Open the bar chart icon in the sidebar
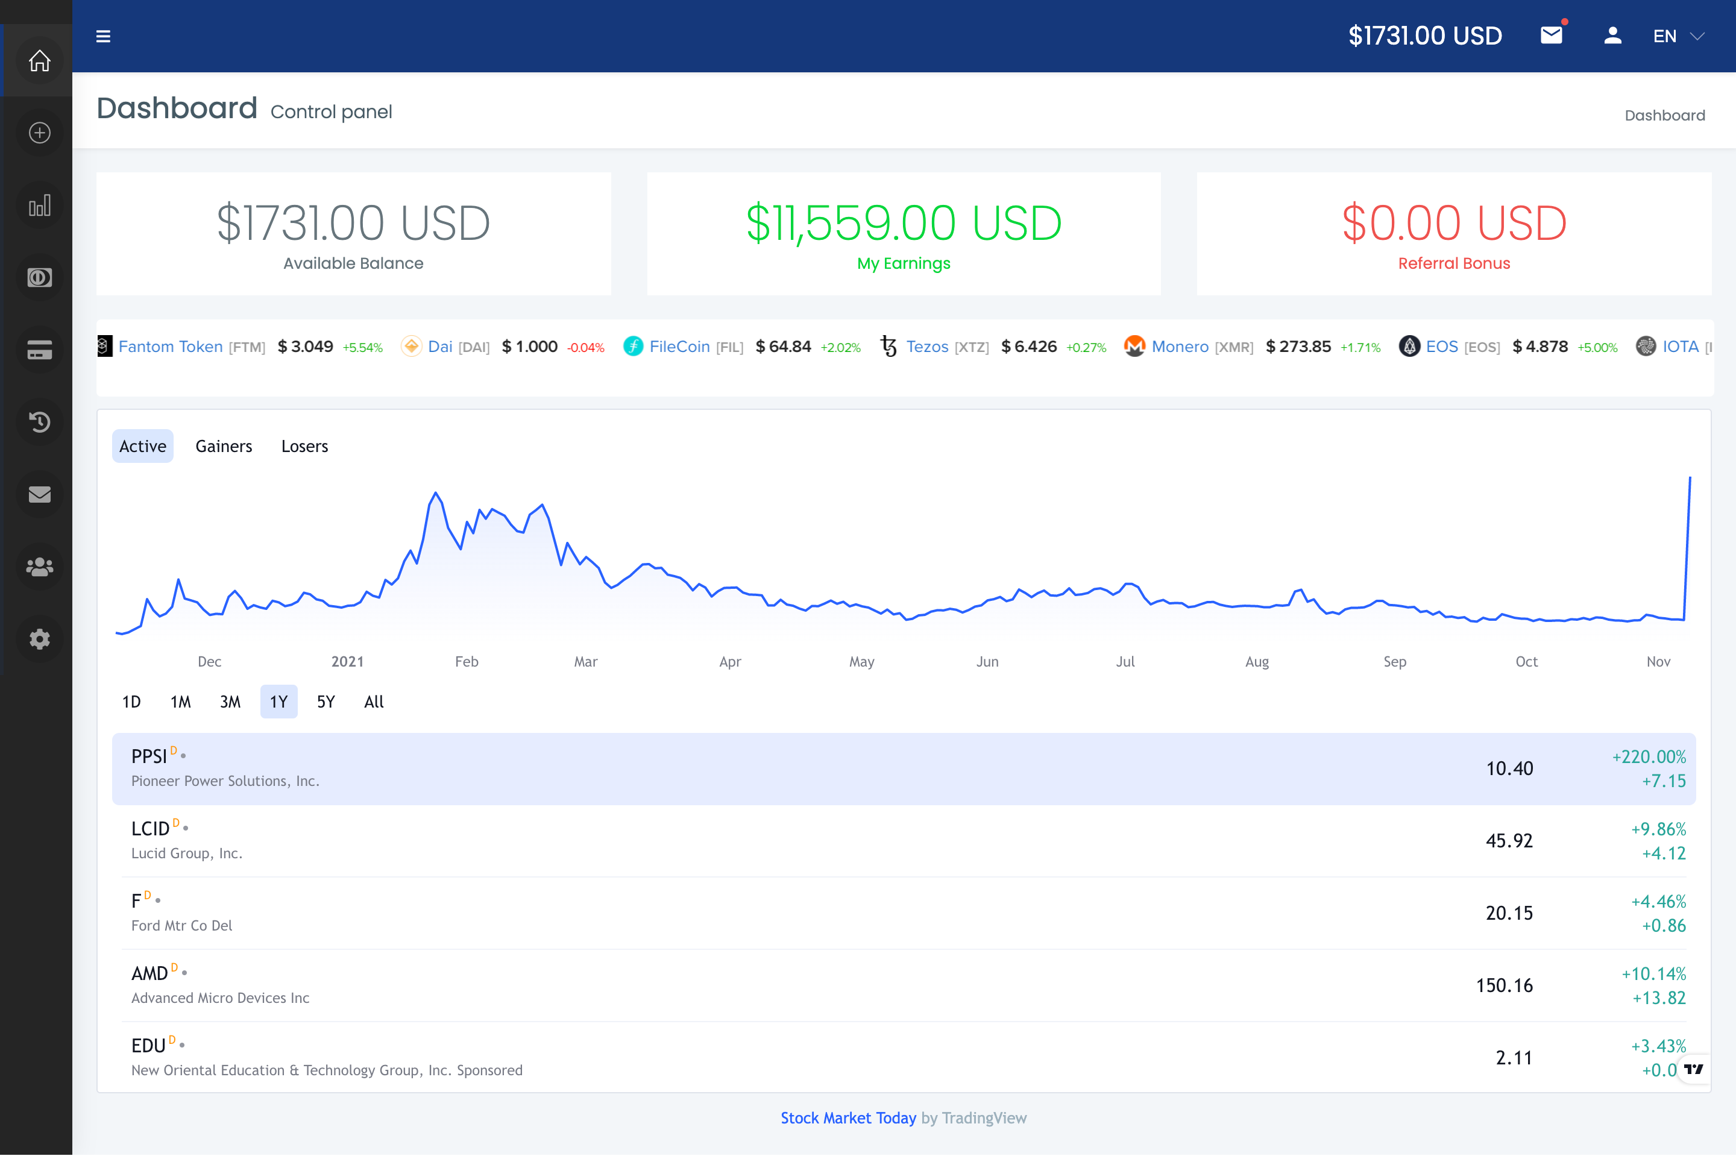The height and width of the screenshot is (1156, 1736). 39,205
